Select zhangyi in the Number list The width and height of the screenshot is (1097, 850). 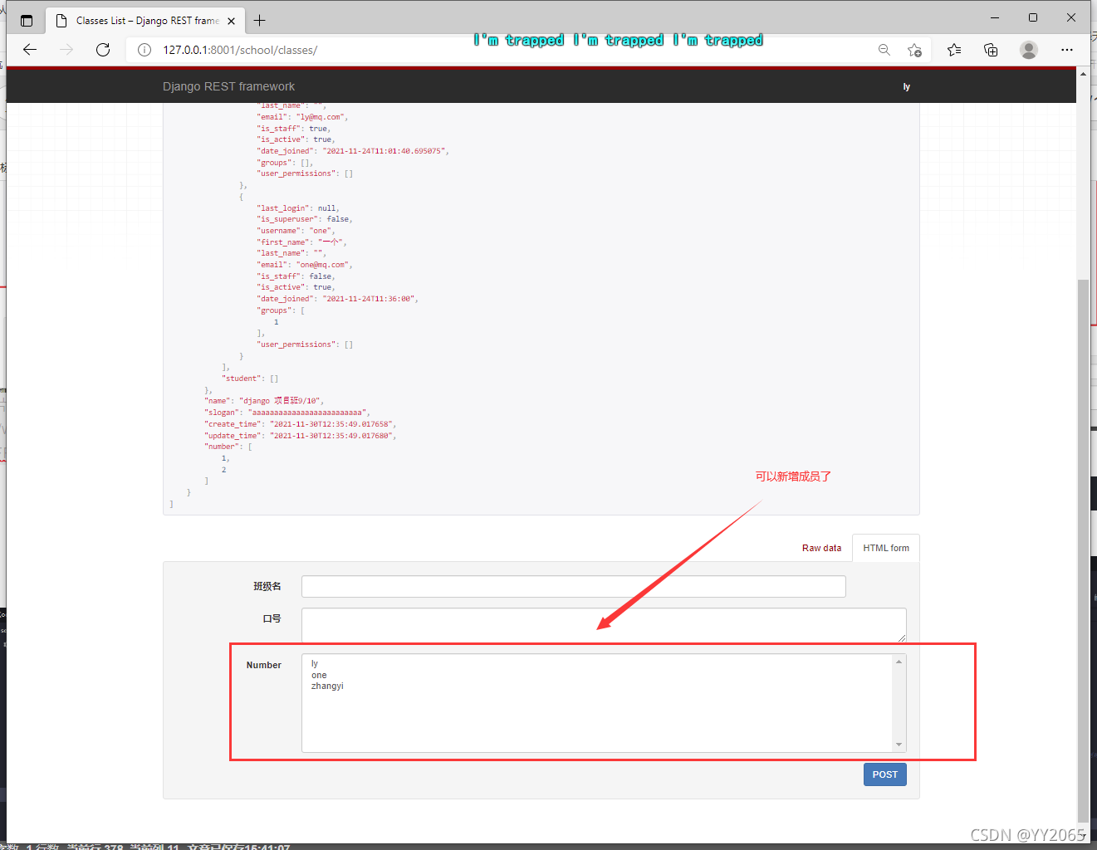click(327, 686)
